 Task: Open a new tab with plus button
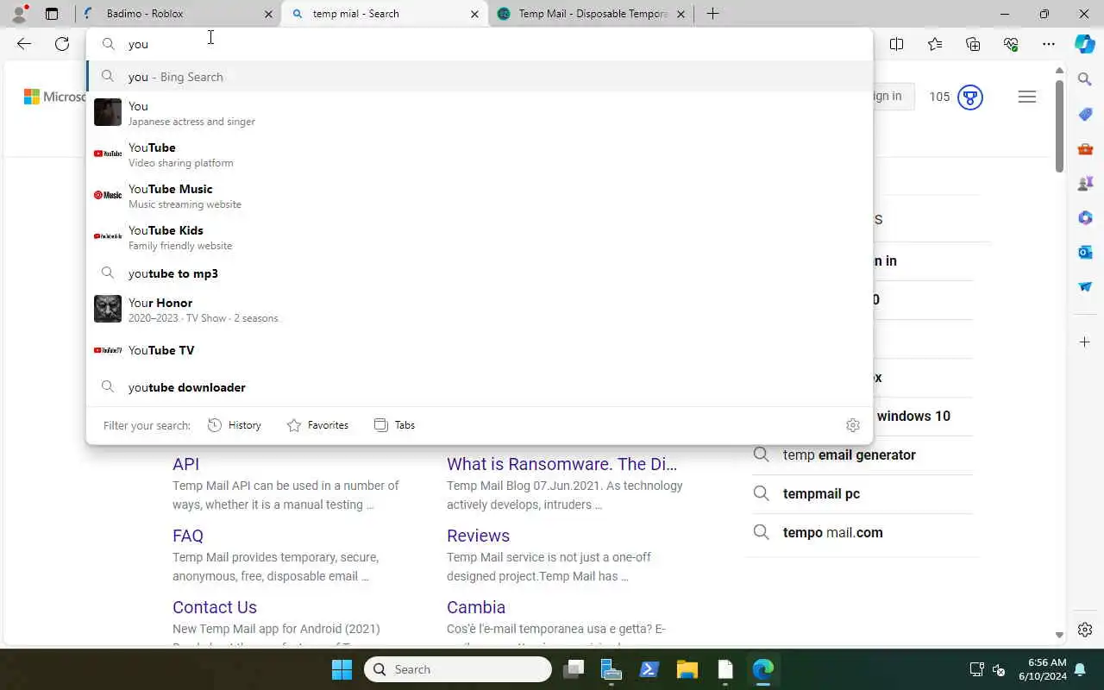tap(712, 14)
